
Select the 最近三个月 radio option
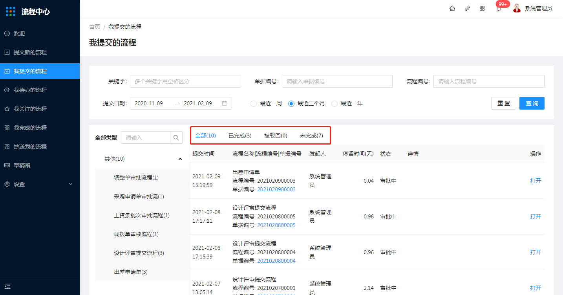coord(291,104)
